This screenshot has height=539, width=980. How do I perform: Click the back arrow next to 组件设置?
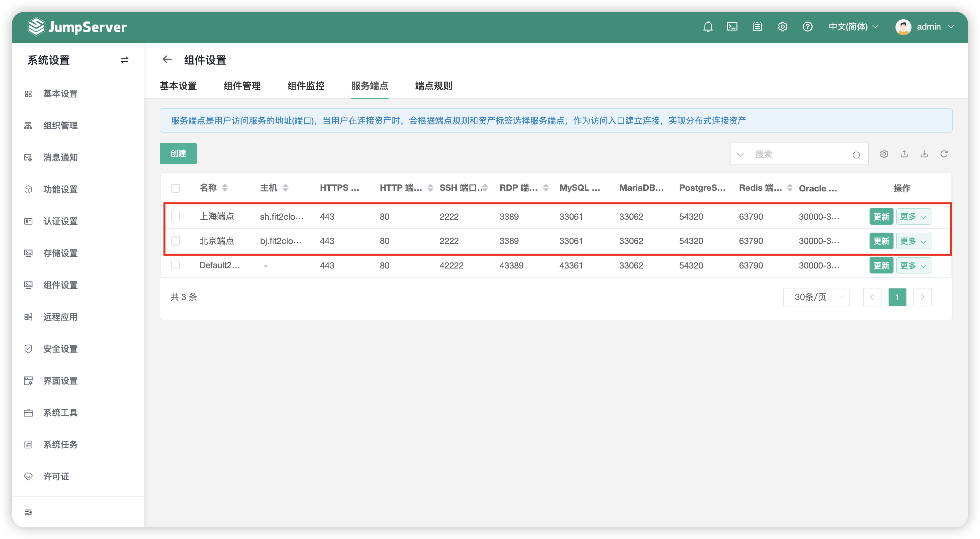pyautogui.click(x=167, y=60)
